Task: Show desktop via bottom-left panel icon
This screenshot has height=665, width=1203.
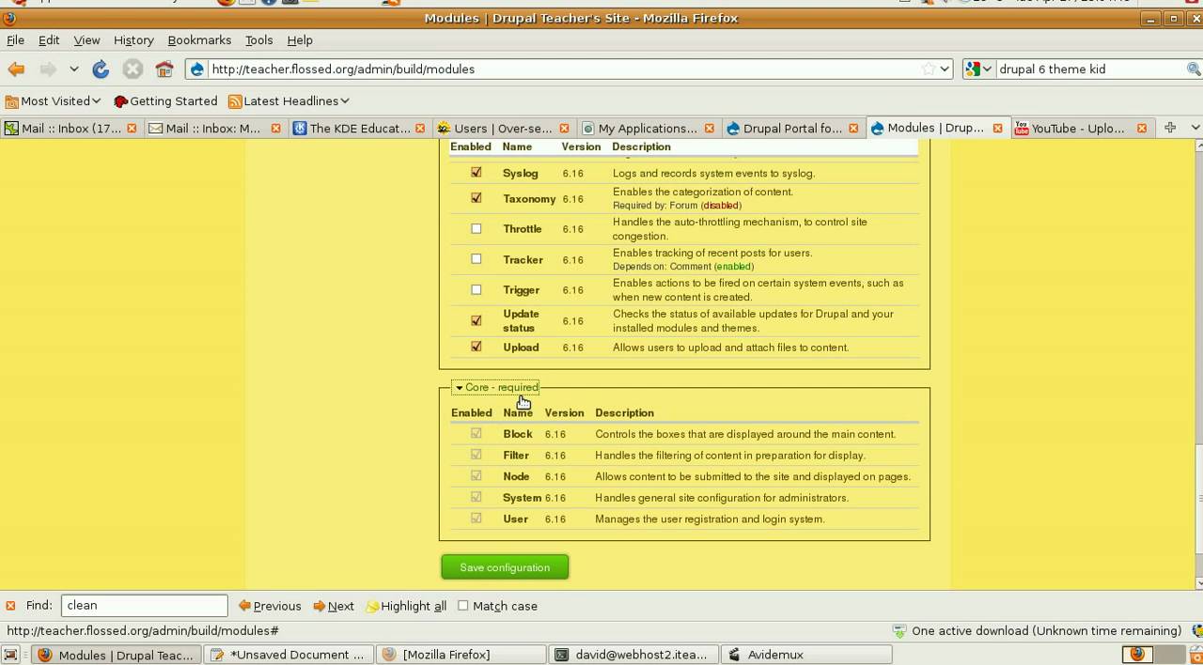Action: click(11, 655)
